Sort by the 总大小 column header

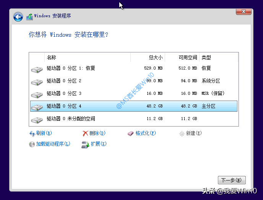coord(148,57)
